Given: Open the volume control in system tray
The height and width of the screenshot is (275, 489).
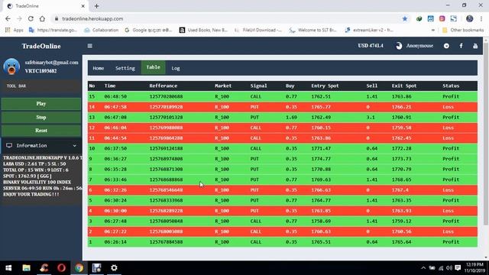Looking at the screenshot, I should click(449, 268).
